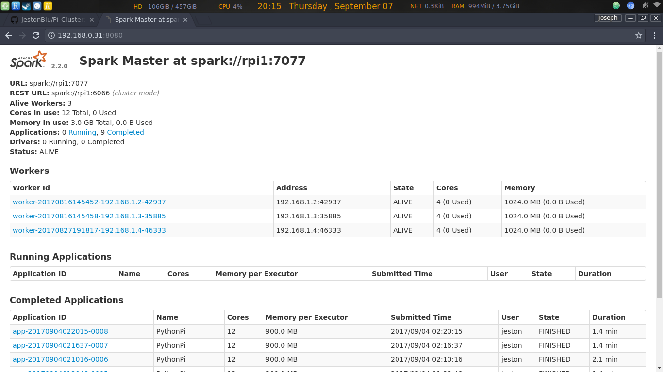Go back with the browser back arrow
This screenshot has width=663, height=372.
pyautogui.click(x=9, y=35)
